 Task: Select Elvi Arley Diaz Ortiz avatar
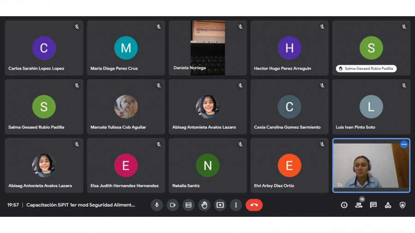[x=289, y=165]
